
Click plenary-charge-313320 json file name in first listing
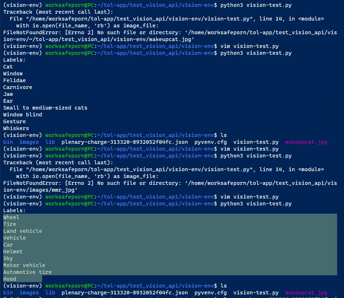click(125, 142)
